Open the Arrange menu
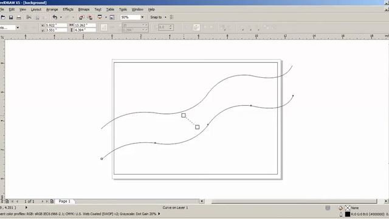The image size is (389, 219). coord(52,10)
